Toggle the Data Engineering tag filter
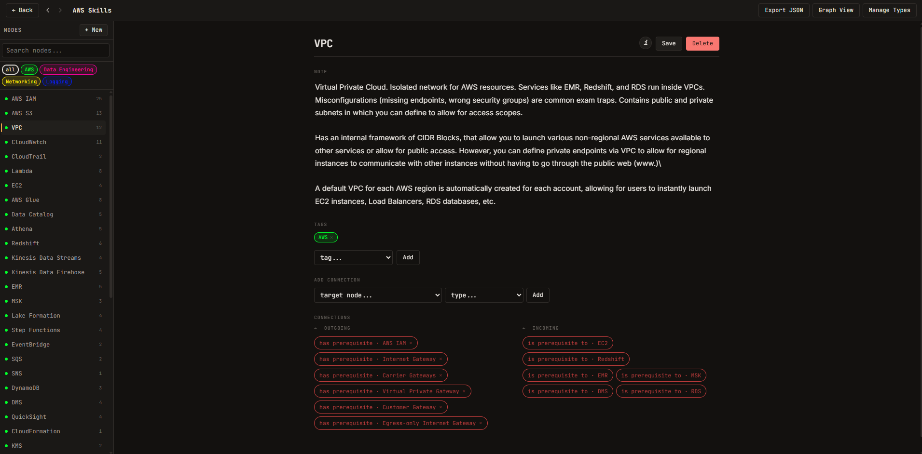The image size is (922, 454). (69, 70)
